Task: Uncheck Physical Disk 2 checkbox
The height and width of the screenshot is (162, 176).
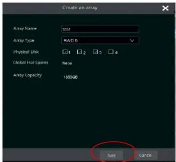Action: (x=80, y=52)
